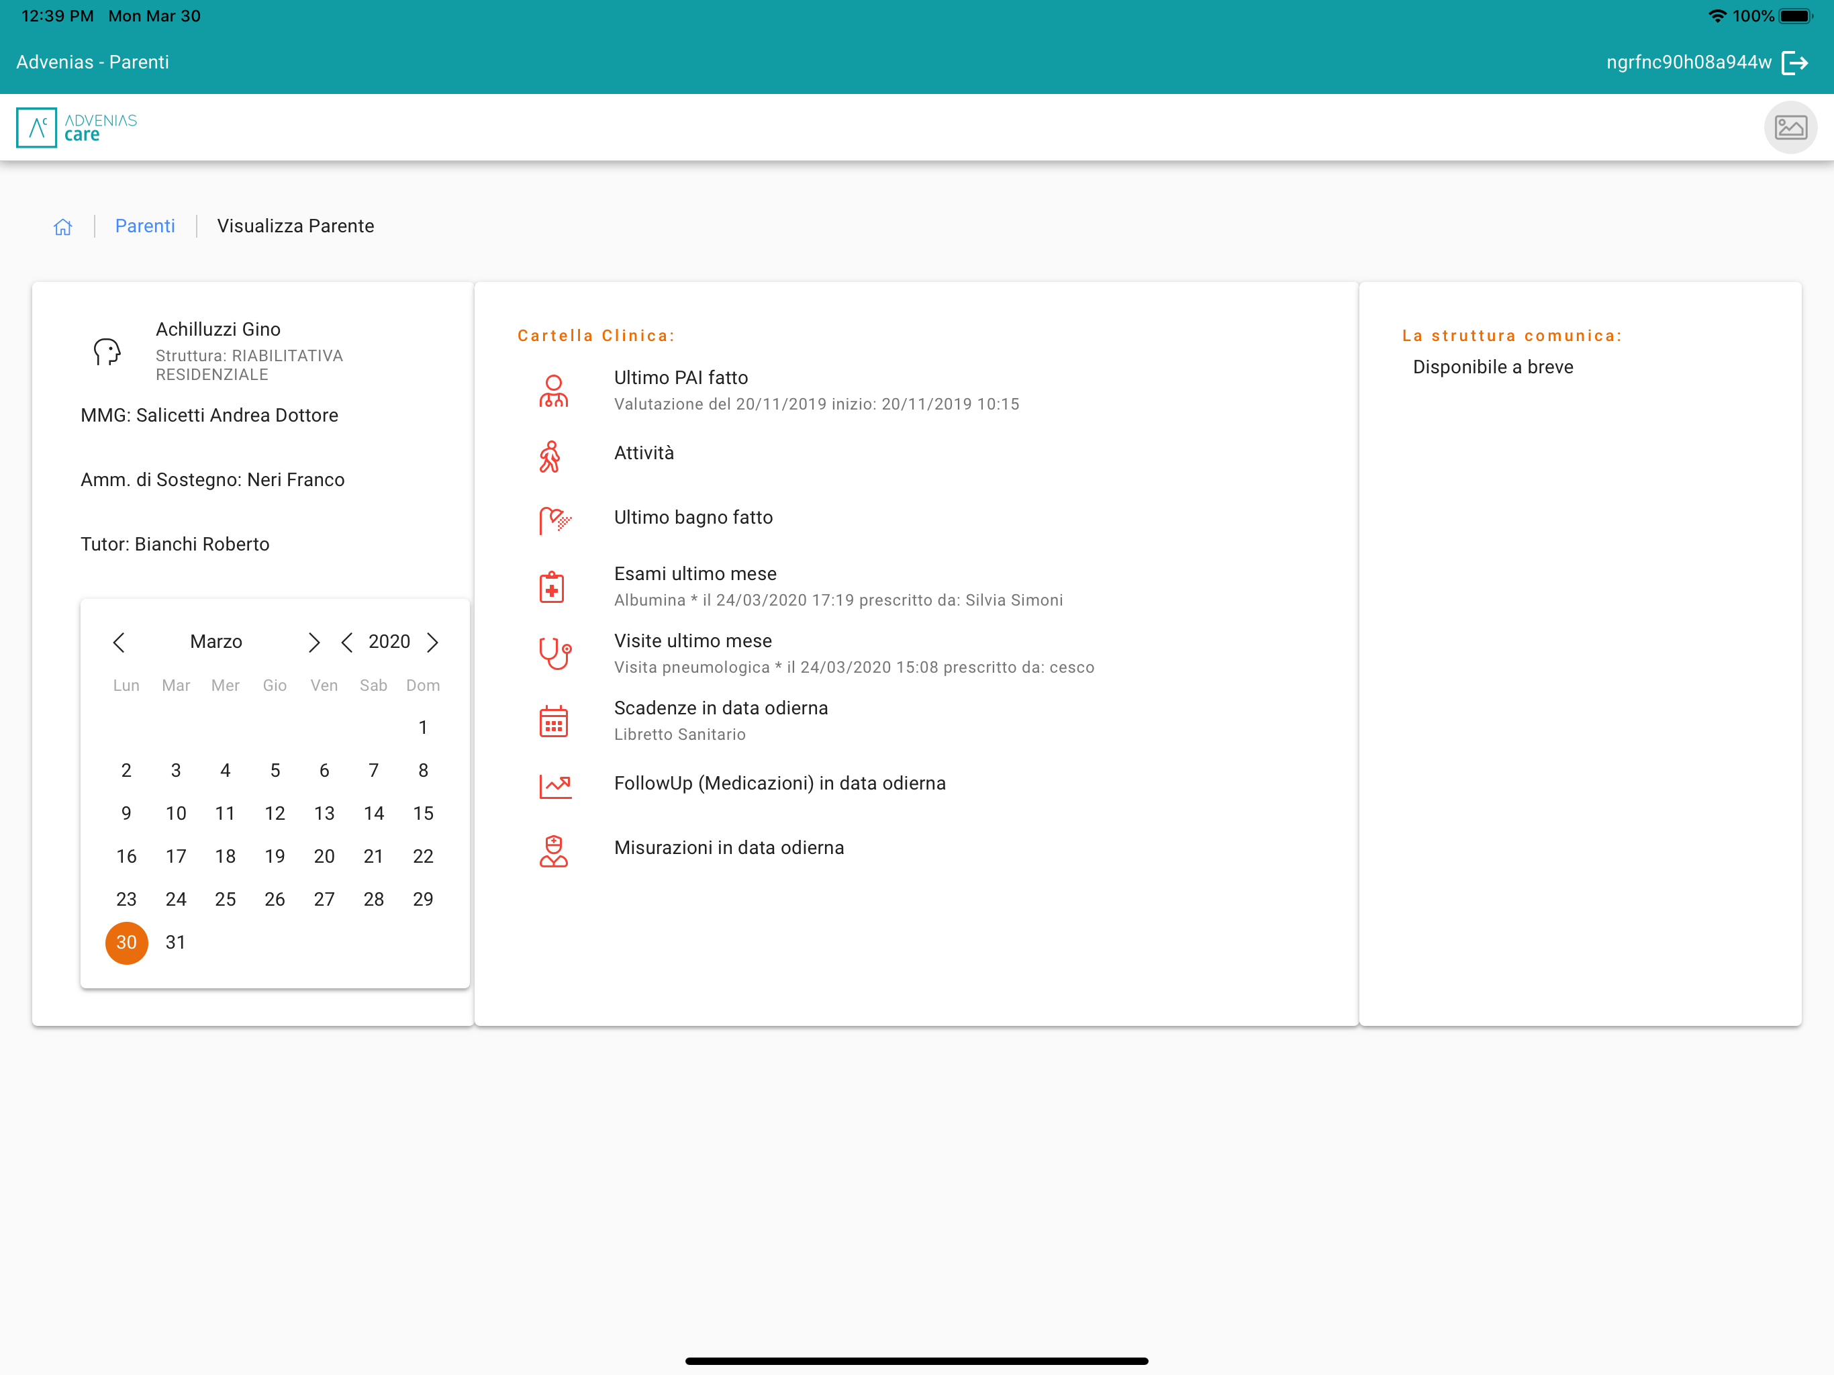
Task: Click the Wi-Fi status icon
Action: (1718, 15)
